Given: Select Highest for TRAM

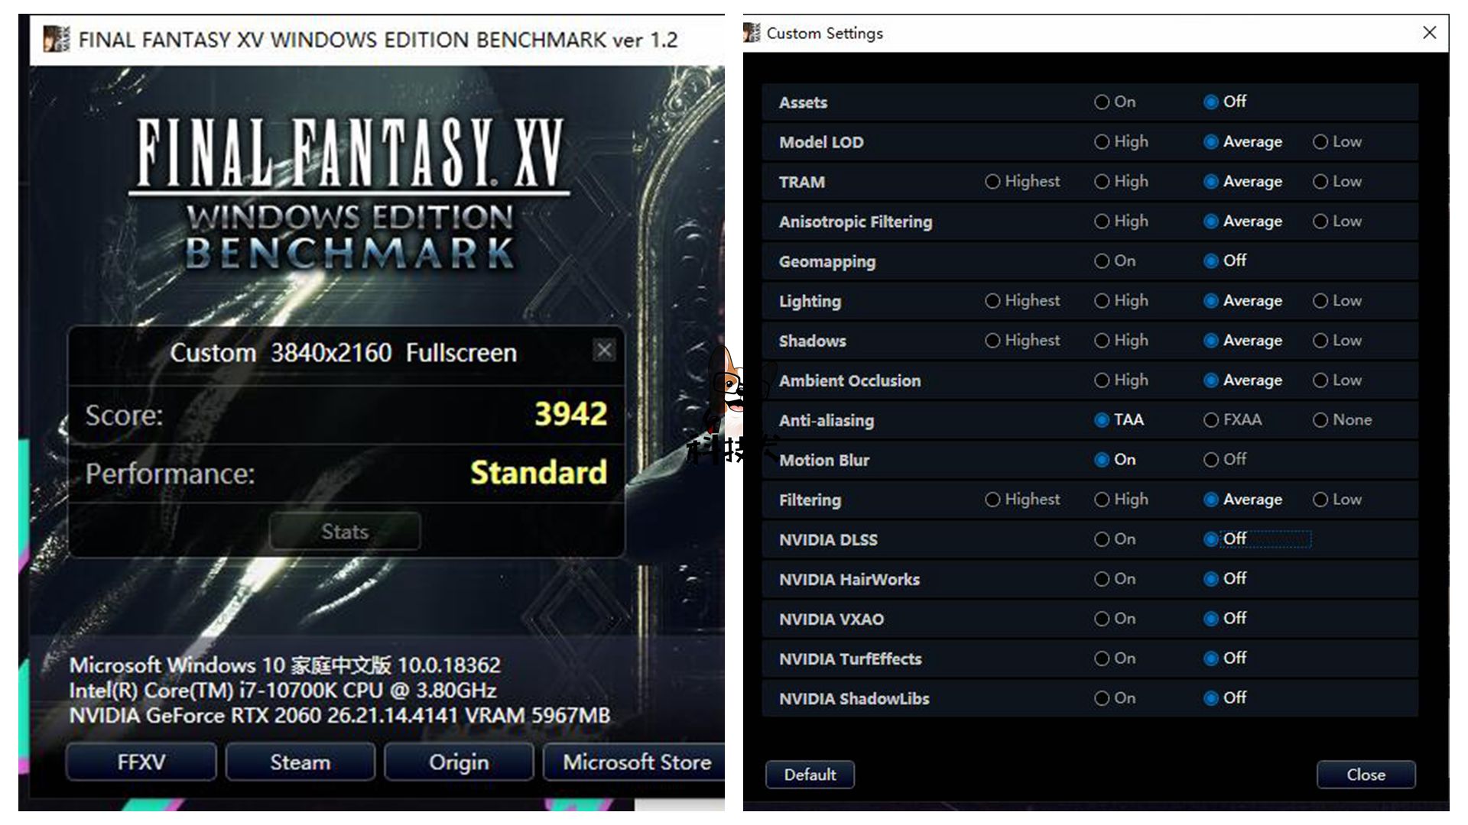Looking at the screenshot, I should coord(992,182).
